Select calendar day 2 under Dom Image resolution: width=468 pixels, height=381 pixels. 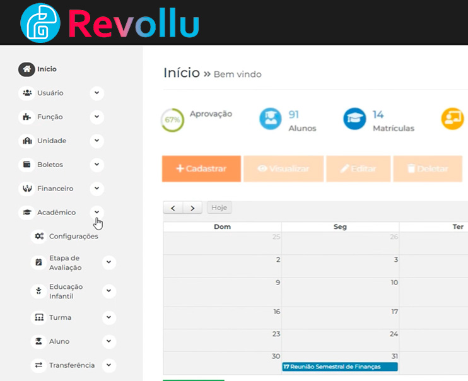pyautogui.click(x=223, y=266)
